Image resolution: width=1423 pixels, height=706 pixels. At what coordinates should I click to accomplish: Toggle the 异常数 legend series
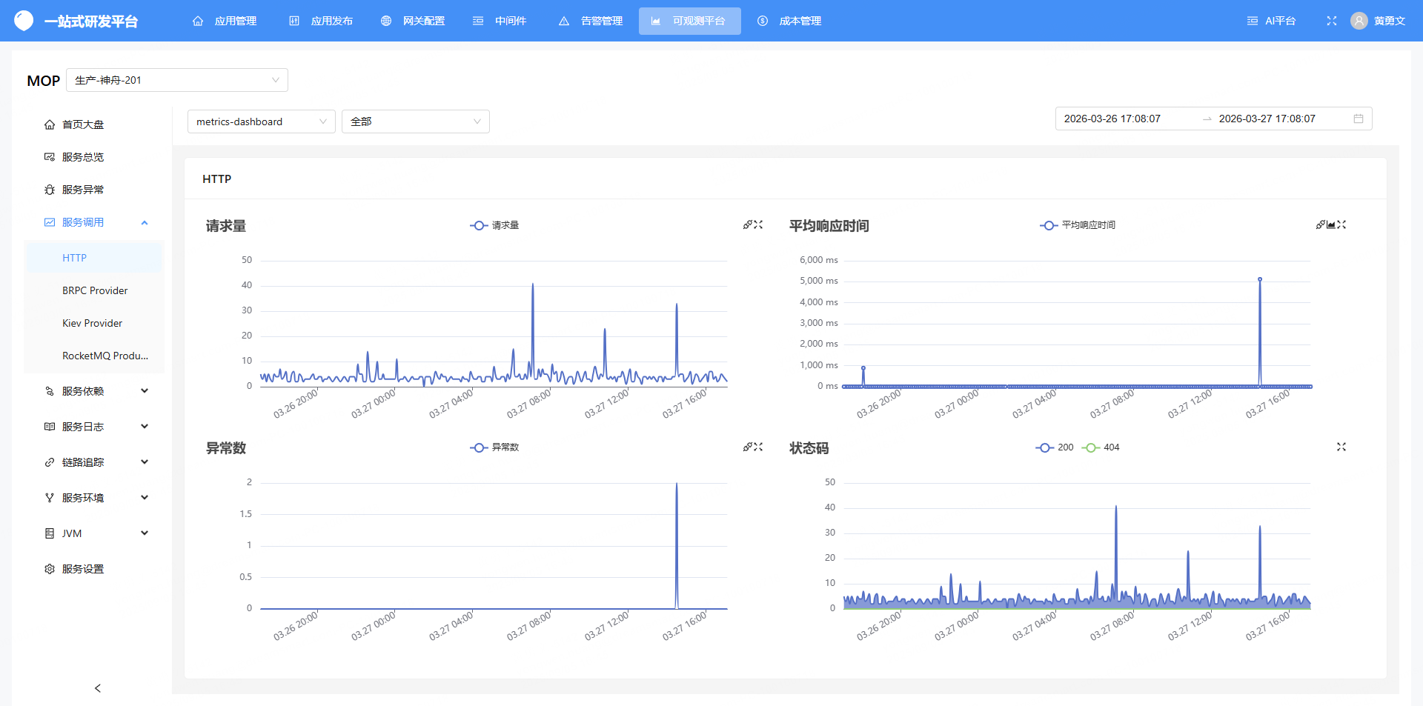pyautogui.click(x=494, y=447)
